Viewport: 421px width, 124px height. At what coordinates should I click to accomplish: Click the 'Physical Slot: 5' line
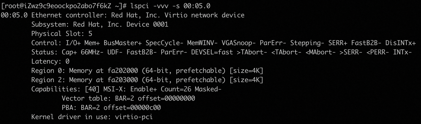62,34
